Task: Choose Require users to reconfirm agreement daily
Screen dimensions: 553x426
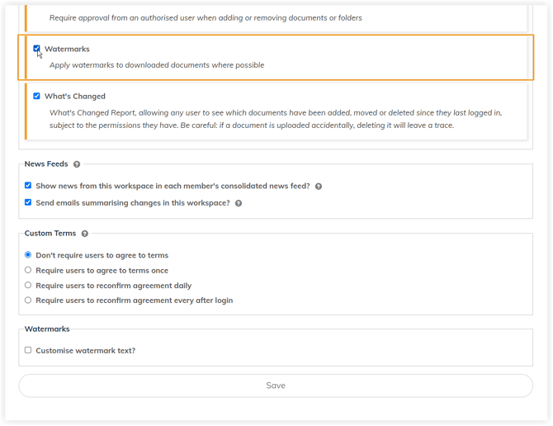Action: tap(28, 285)
